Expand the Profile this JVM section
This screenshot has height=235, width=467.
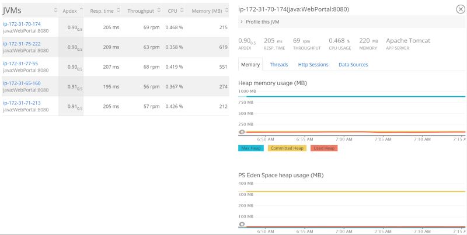click(x=262, y=22)
